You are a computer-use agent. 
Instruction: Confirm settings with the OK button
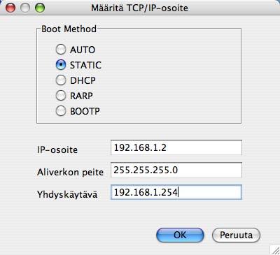(x=180, y=235)
